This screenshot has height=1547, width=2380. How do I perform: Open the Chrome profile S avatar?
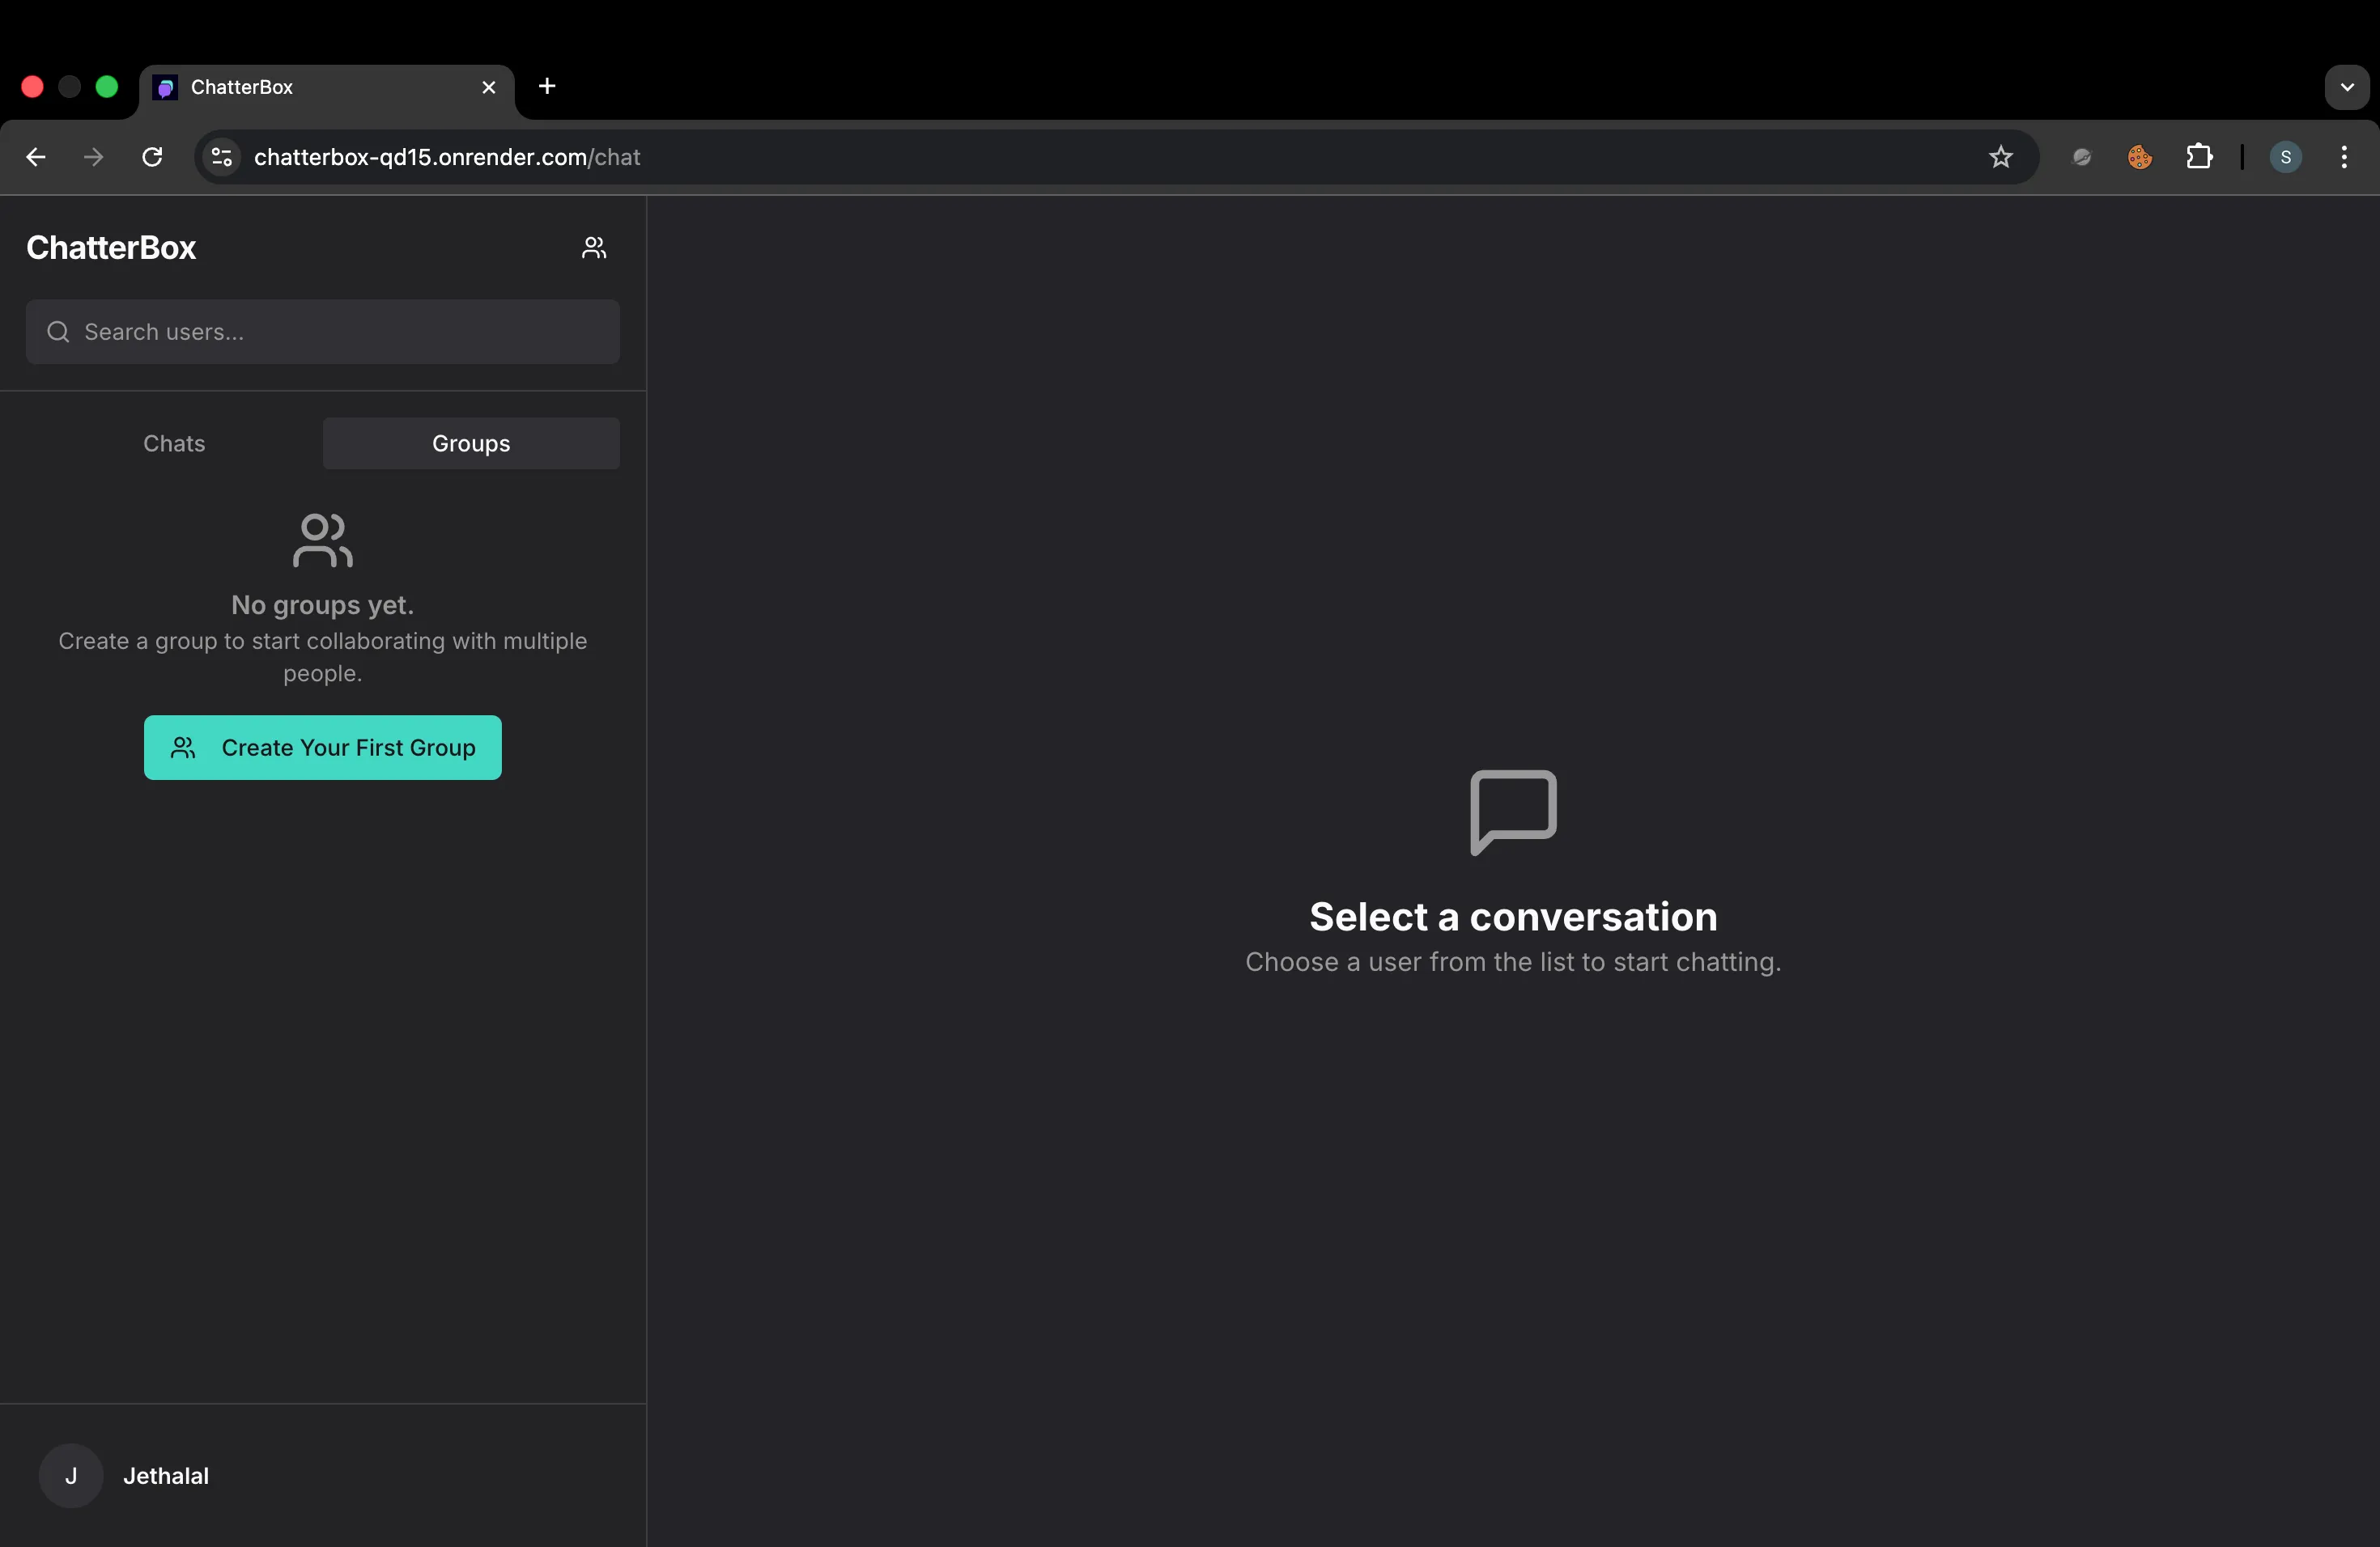2286,157
